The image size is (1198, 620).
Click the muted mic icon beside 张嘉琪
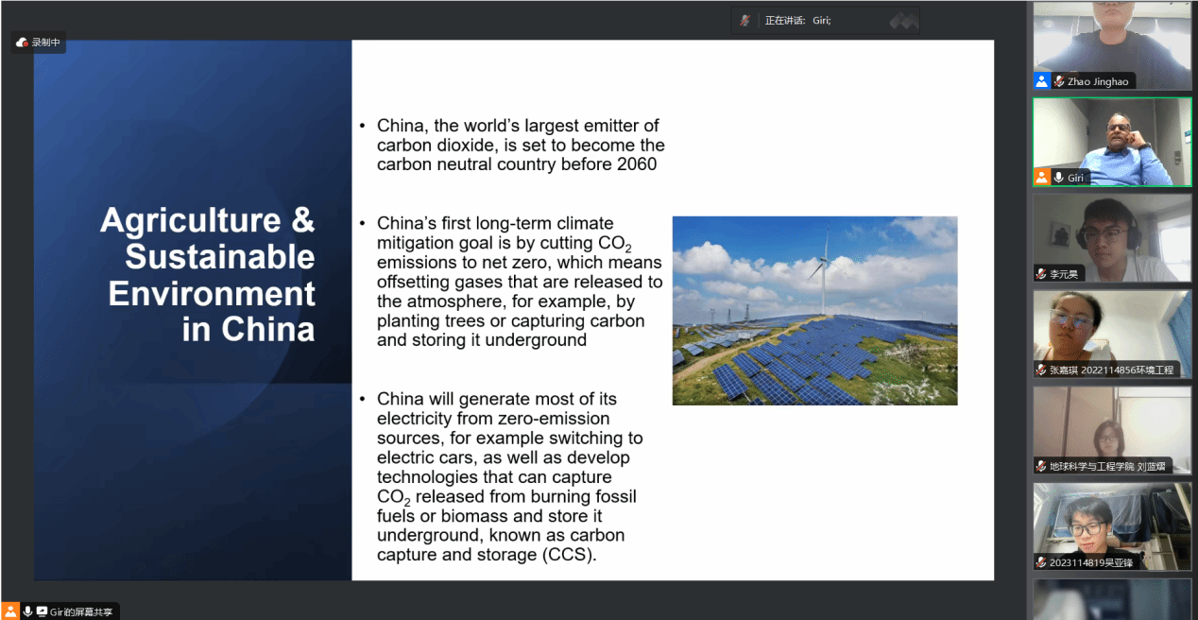pos(1041,370)
